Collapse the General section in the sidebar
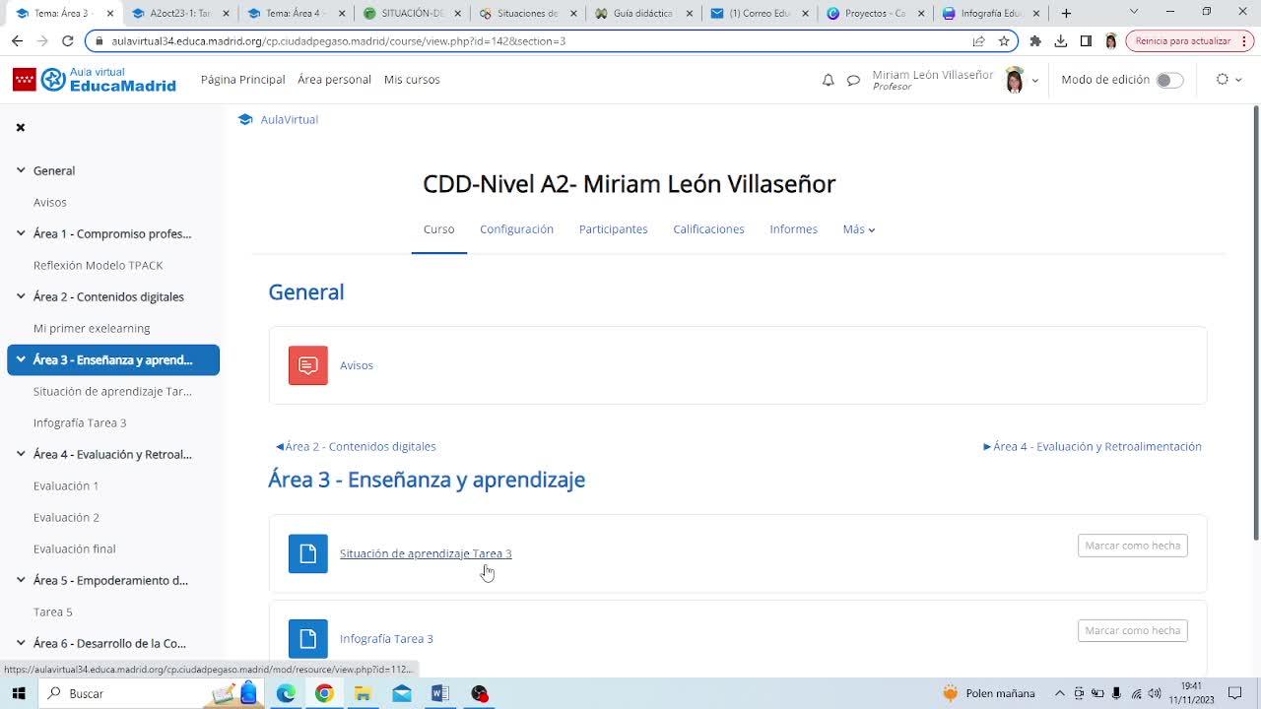This screenshot has width=1261, height=709. 21,170
